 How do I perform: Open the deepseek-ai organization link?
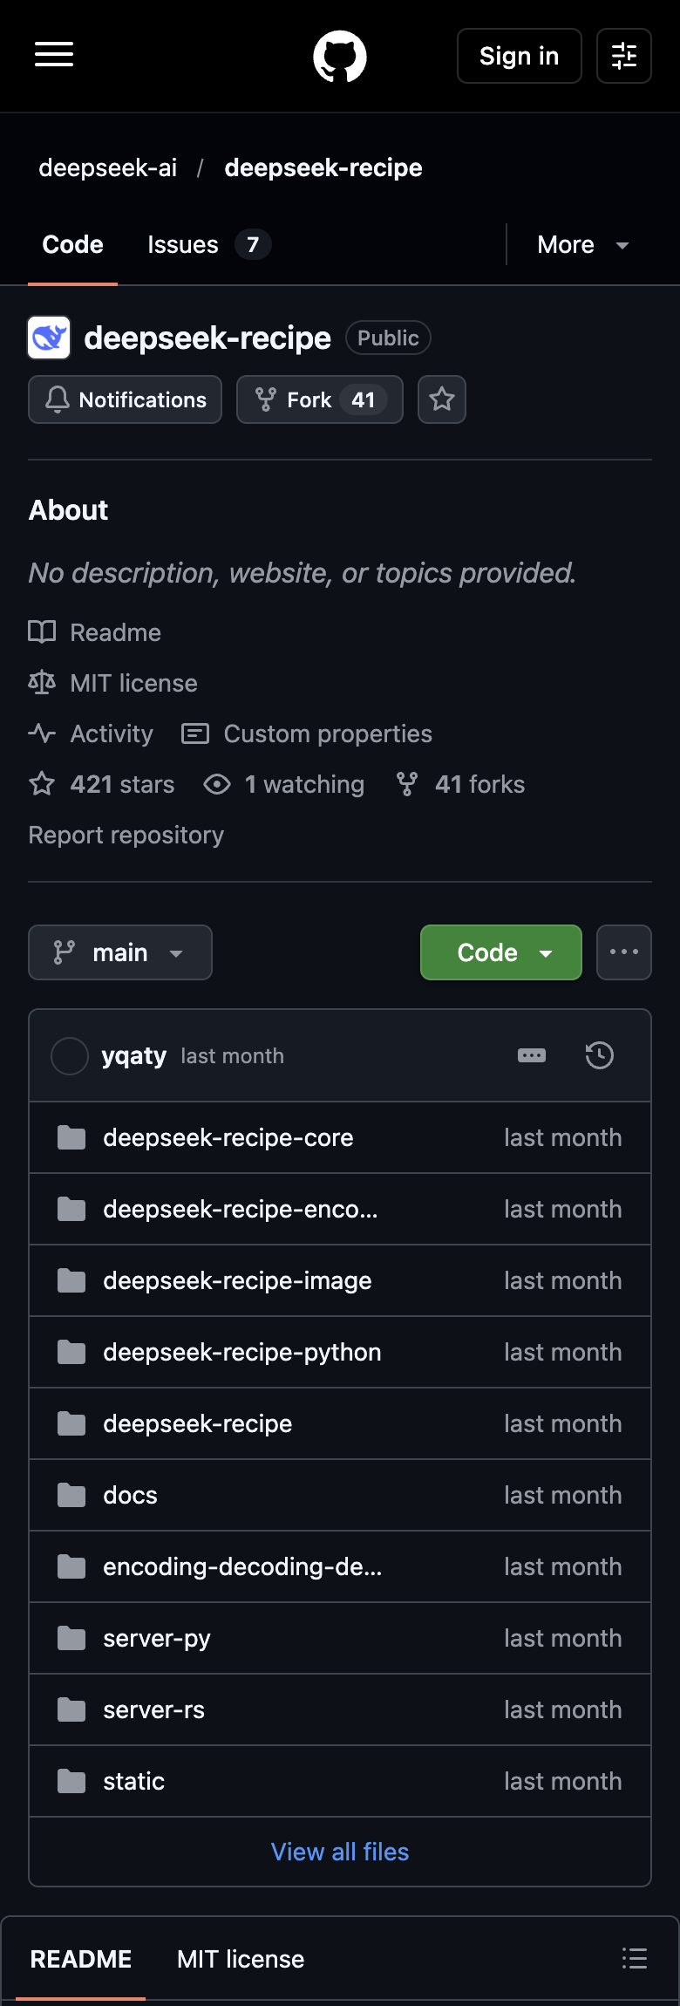tap(108, 167)
